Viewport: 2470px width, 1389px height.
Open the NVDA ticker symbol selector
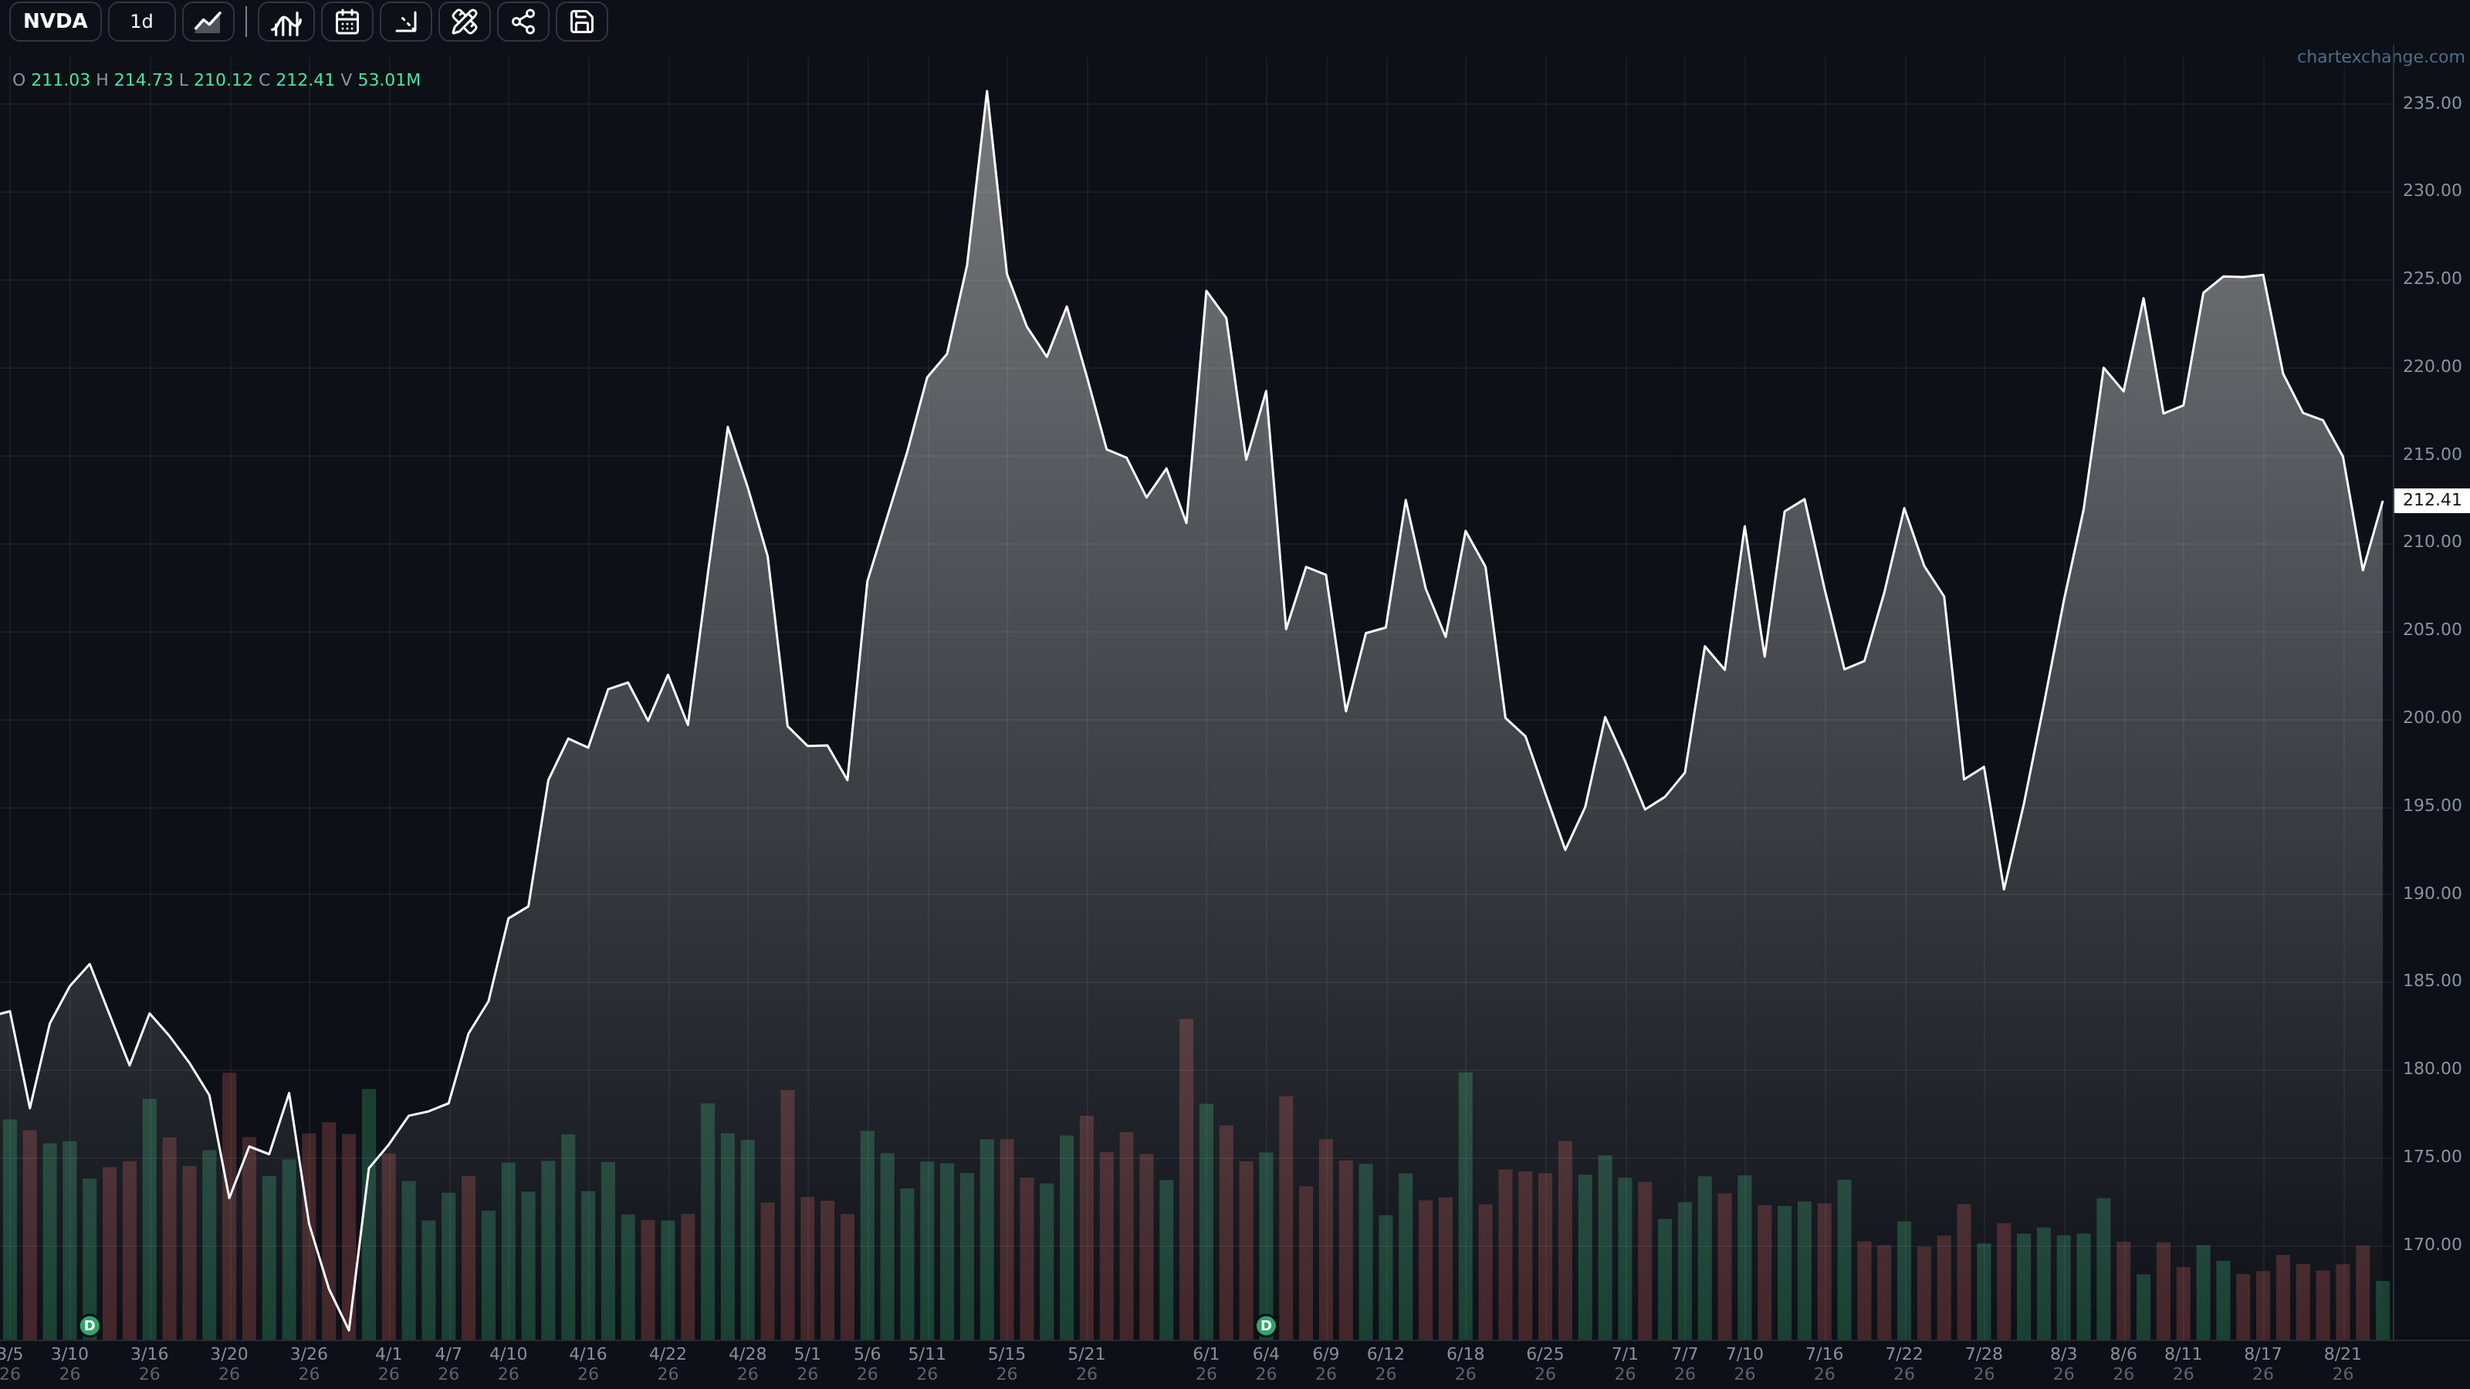click(55, 21)
